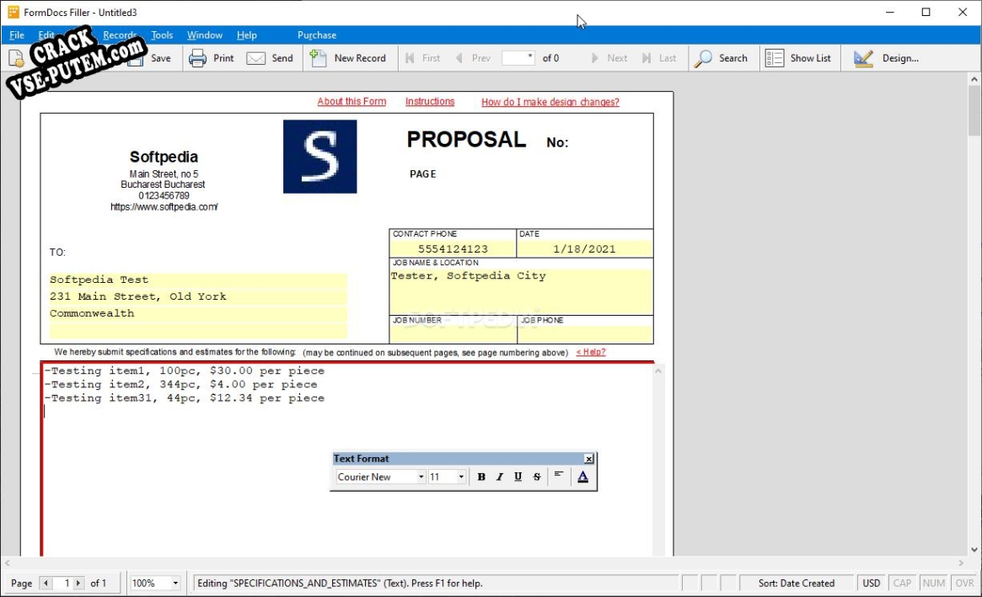Image resolution: width=982 pixels, height=597 pixels.
Task: Select the "Commonwealth" address line
Action: (x=198, y=313)
